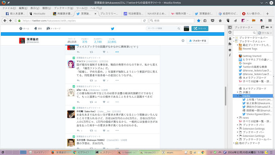The width and height of the screenshot is (275, 155).
Task: Click the site identity lock icon
Action: click(19, 21)
